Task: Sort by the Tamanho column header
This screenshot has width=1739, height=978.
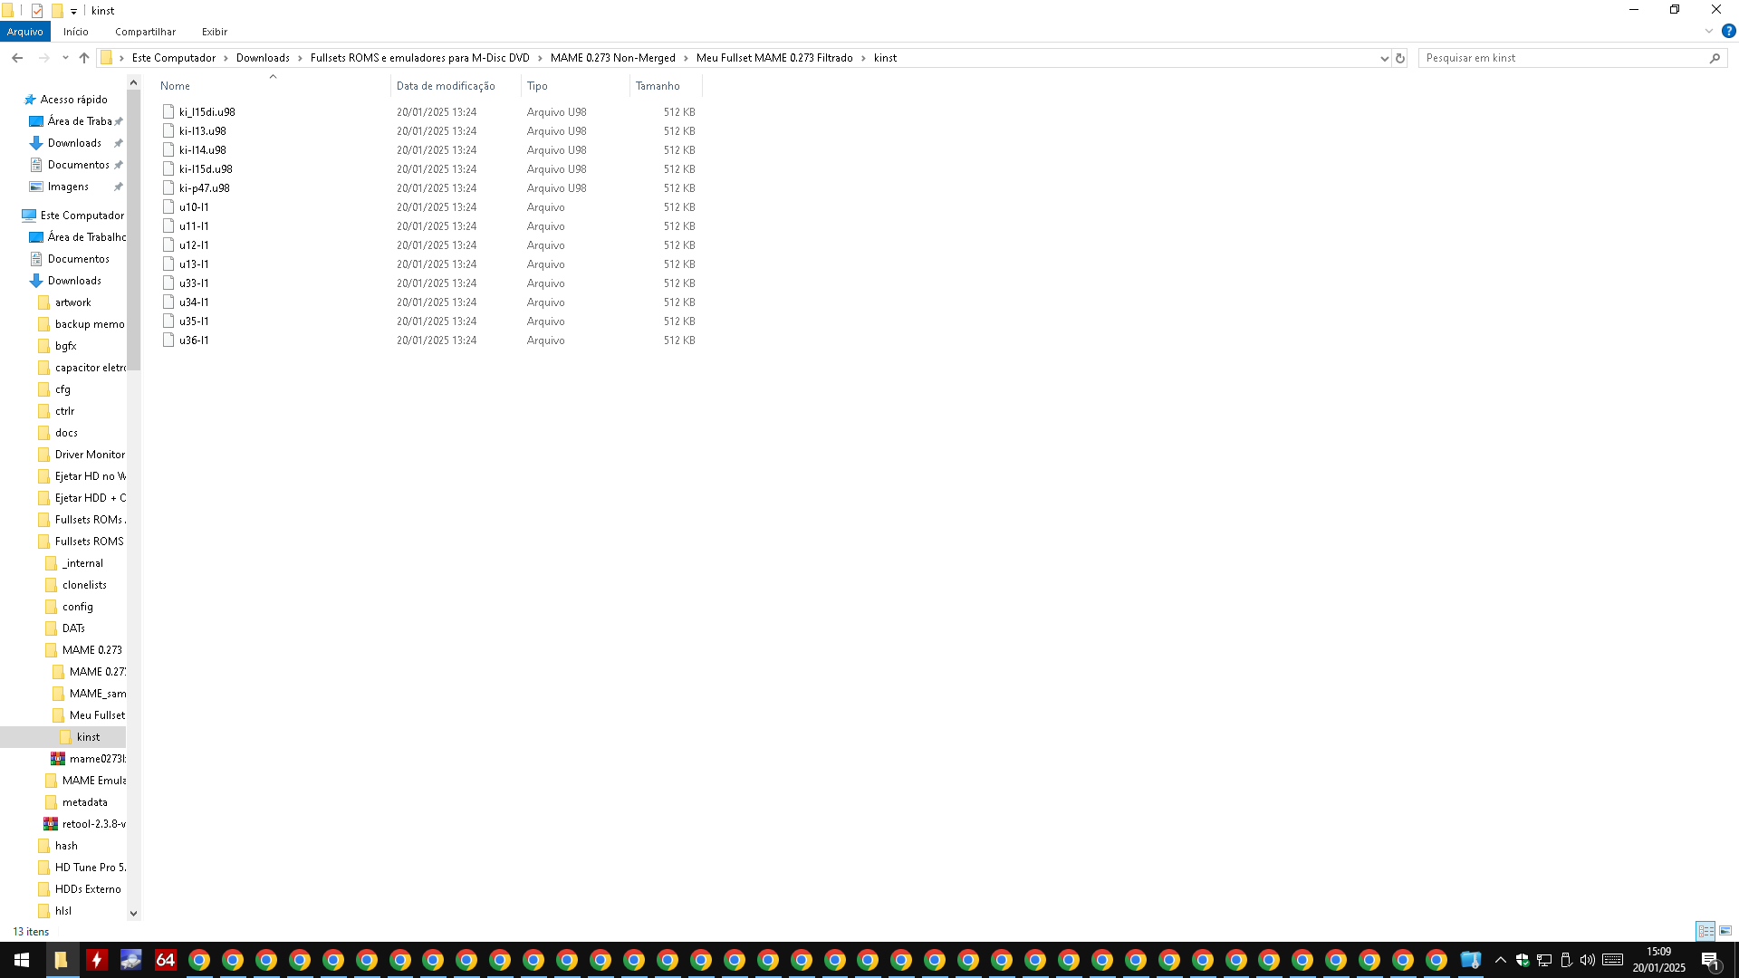Action: [x=658, y=86]
